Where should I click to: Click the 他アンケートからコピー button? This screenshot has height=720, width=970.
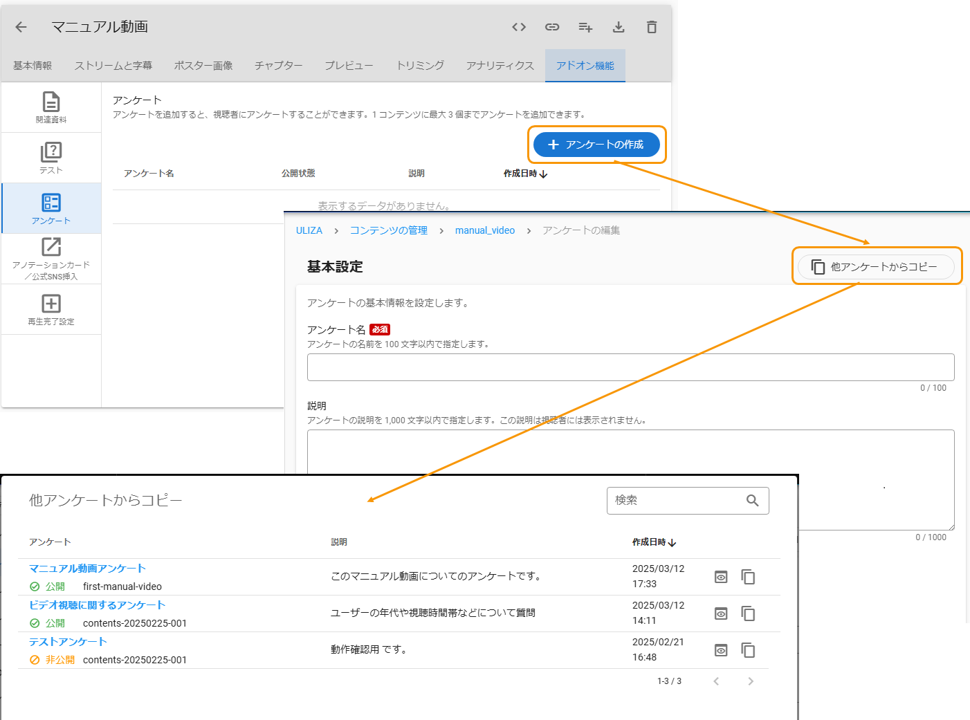(x=876, y=267)
